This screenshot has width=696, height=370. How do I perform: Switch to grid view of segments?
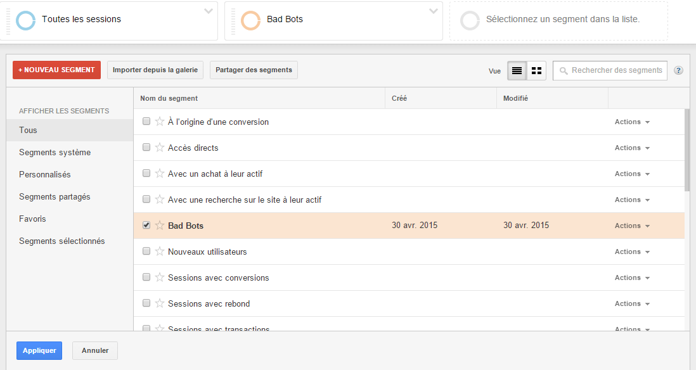(x=536, y=70)
